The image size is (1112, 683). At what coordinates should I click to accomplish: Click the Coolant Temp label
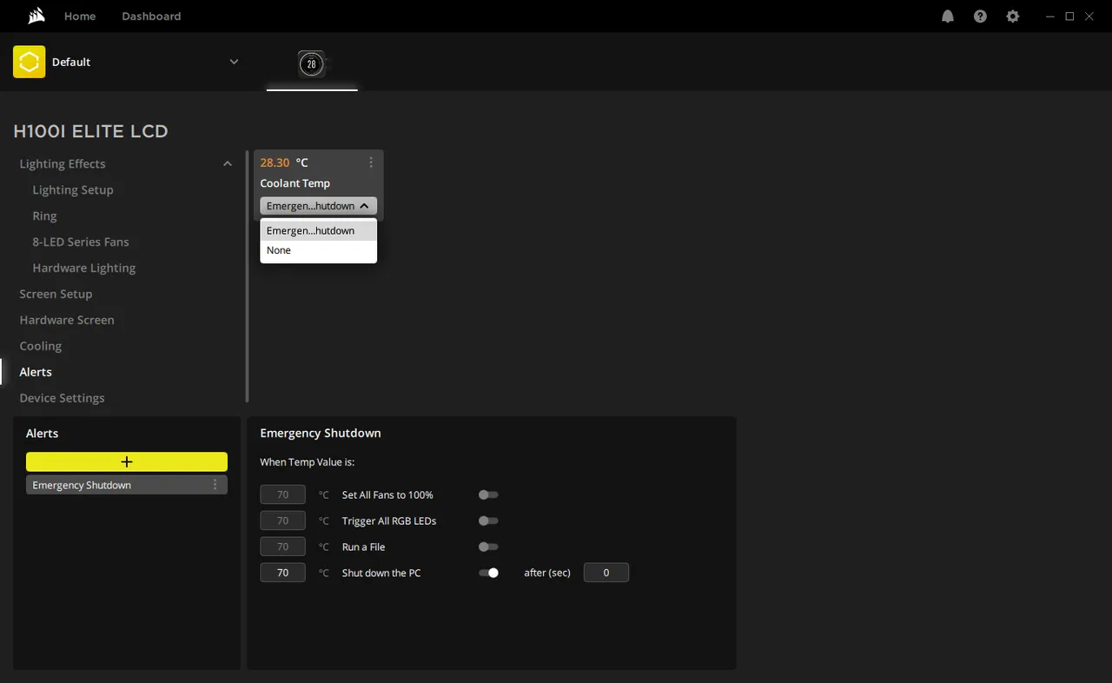point(295,183)
